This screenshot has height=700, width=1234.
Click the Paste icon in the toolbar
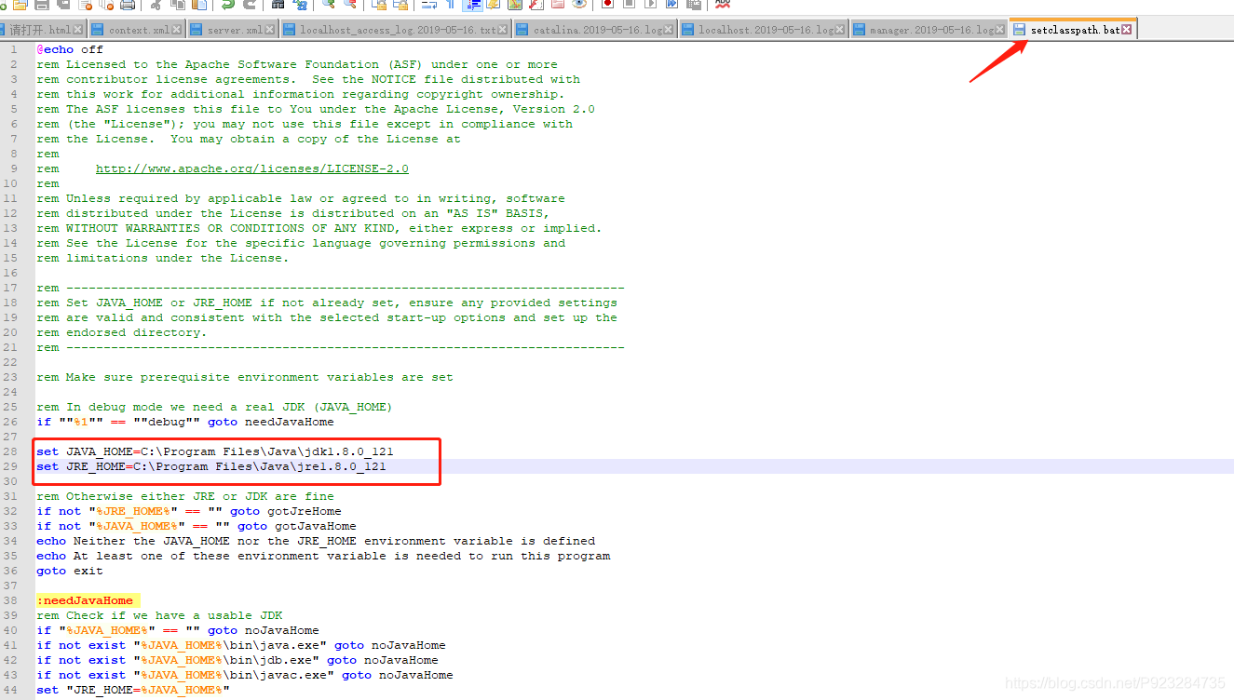point(199,5)
